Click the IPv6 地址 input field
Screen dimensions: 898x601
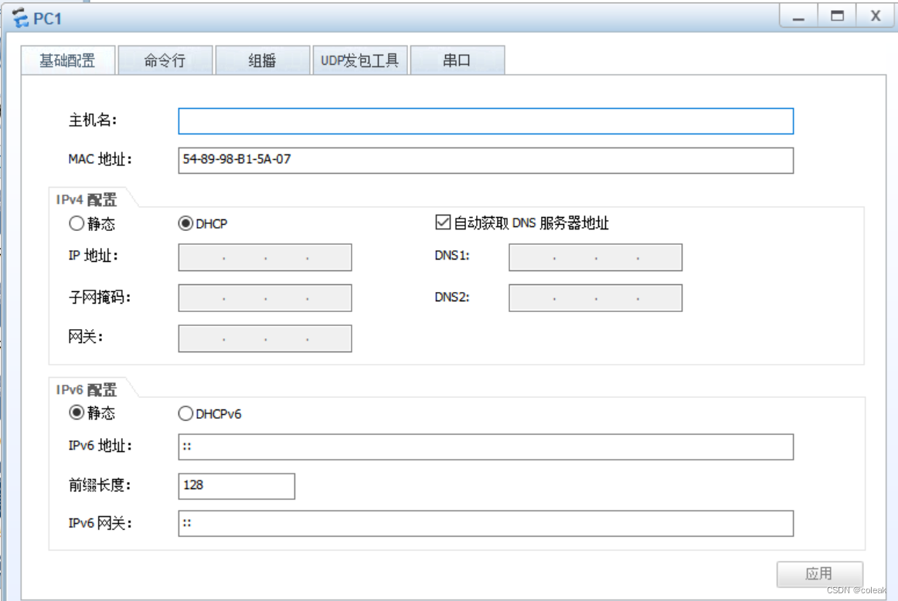pos(485,447)
